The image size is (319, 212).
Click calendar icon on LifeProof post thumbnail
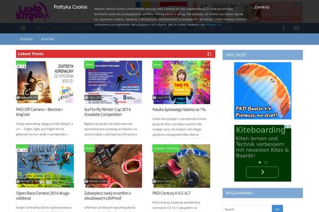(86, 181)
